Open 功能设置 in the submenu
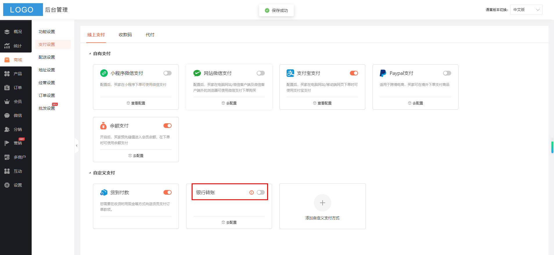The width and height of the screenshot is (554, 255). tap(47, 32)
